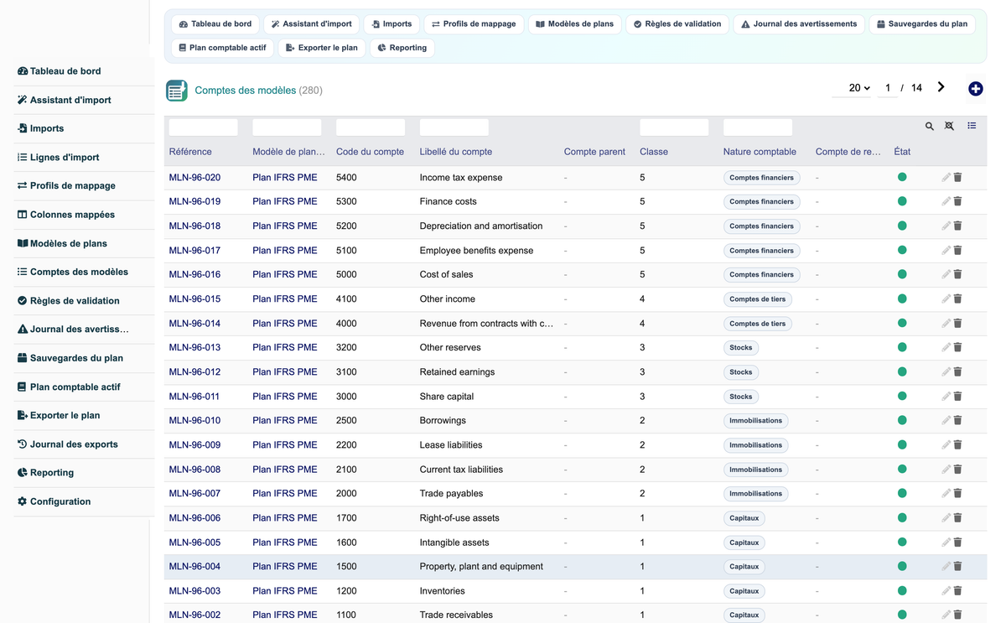
Task: Edit row MLN-96-020 with pencil icon
Action: [x=946, y=178]
